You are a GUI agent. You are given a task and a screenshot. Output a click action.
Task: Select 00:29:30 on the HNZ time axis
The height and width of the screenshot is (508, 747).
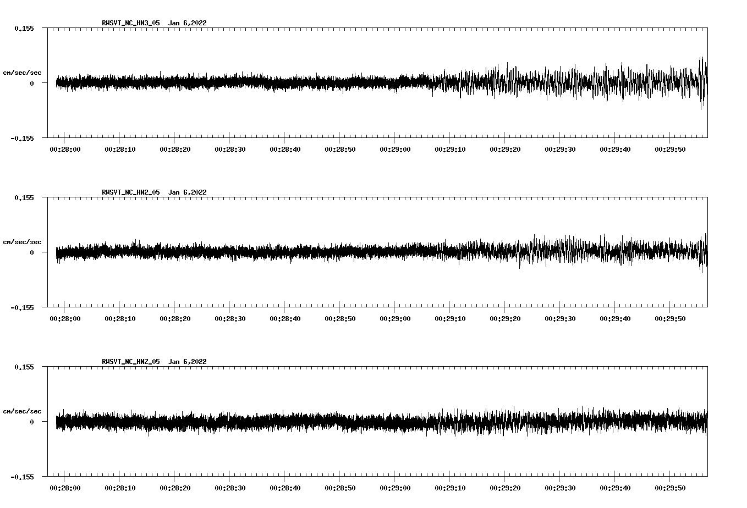(560, 488)
